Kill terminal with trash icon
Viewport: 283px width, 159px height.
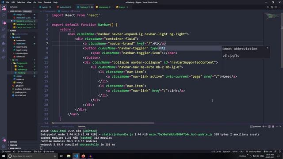[273, 127]
